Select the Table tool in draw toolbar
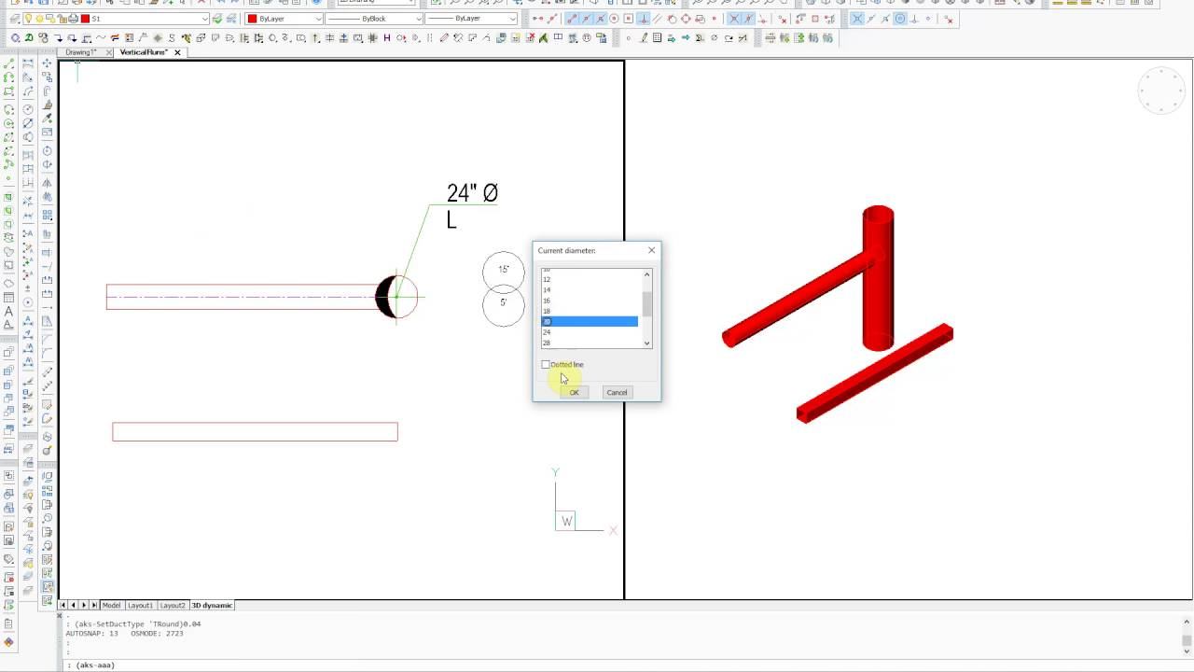Screen dimensions: 1194x672 9,297
